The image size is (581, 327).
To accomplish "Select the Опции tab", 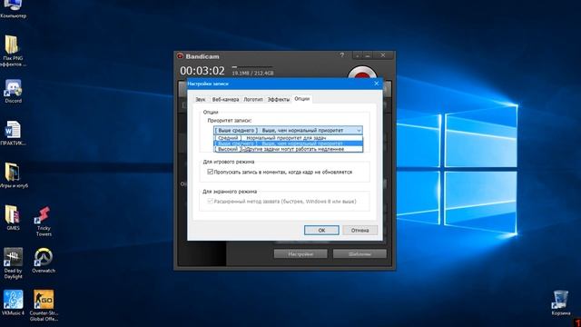I will point(301,99).
